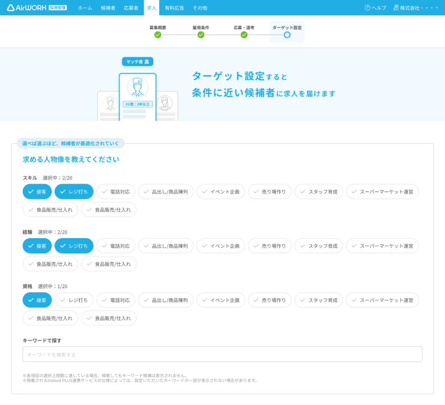
Task: Open the 有料広告 menu item
Action: [x=175, y=8]
